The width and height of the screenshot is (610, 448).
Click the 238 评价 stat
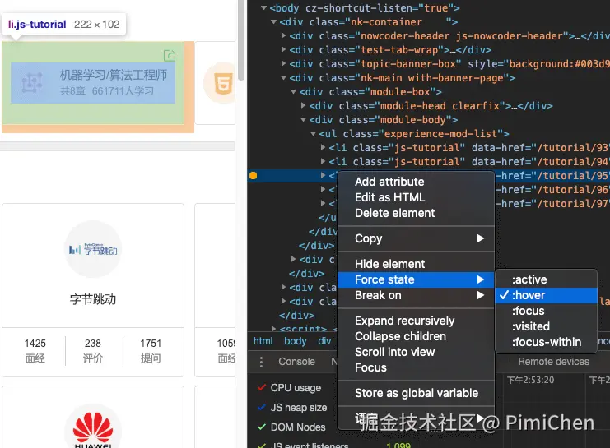[92, 350]
